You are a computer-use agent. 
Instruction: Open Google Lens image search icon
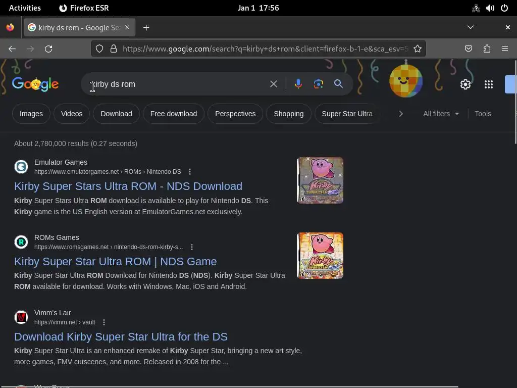pyautogui.click(x=318, y=84)
